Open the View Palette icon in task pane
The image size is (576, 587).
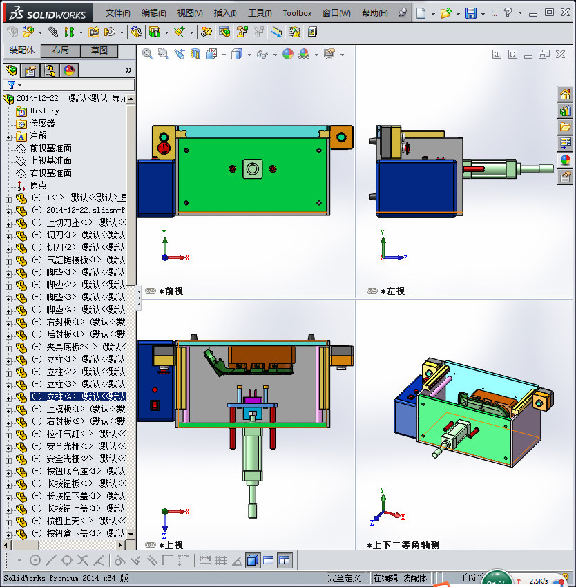click(x=565, y=144)
